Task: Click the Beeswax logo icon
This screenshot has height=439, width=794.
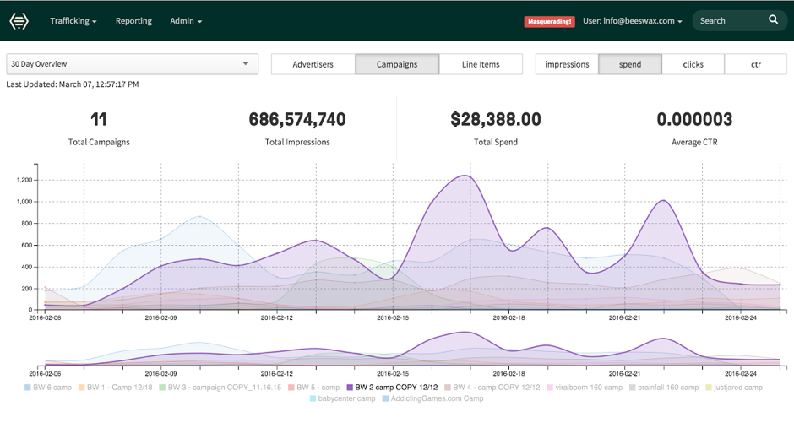Action: click(x=19, y=21)
